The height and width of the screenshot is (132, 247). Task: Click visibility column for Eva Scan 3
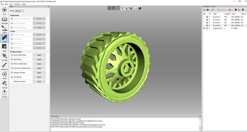(204, 23)
